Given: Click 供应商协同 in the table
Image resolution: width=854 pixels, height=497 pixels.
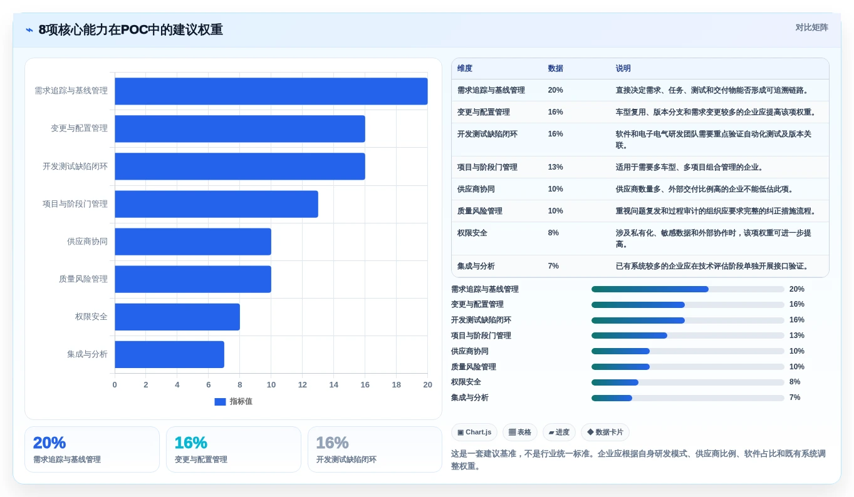Looking at the screenshot, I should pos(476,189).
